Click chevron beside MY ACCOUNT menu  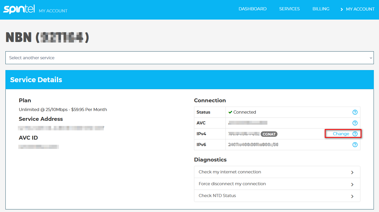coord(342,9)
